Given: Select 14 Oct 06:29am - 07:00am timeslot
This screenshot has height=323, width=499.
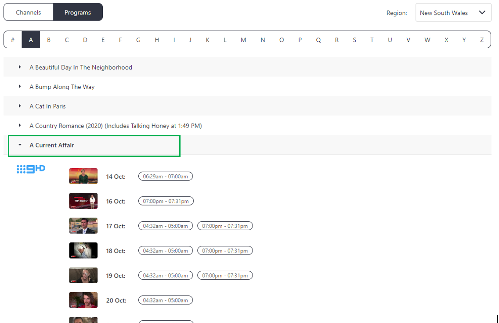Looking at the screenshot, I should click(166, 176).
